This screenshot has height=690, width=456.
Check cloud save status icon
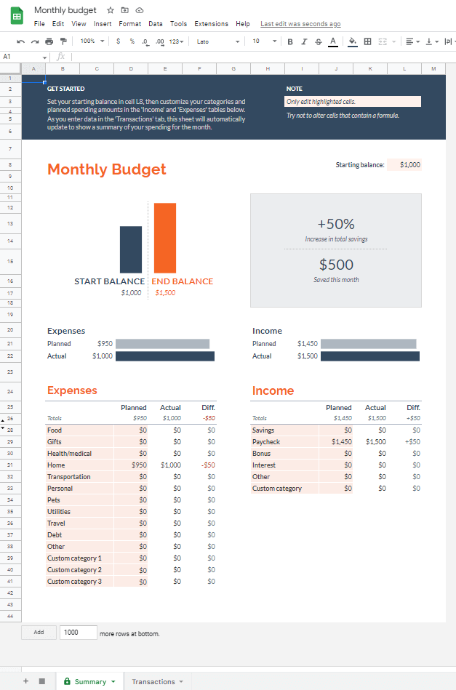[140, 10]
